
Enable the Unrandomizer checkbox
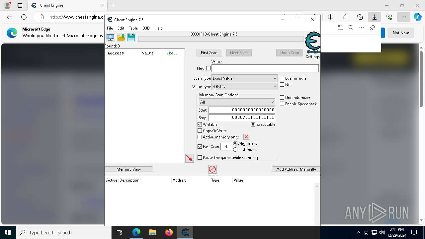[282, 98]
